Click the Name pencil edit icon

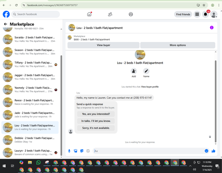pos(146,71)
